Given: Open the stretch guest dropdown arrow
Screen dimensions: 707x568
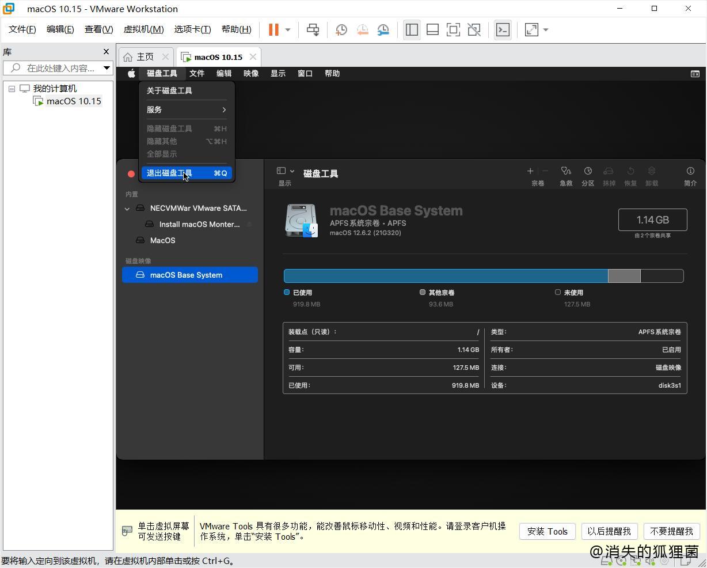Looking at the screenshot, I should click(x=546, y=30).
